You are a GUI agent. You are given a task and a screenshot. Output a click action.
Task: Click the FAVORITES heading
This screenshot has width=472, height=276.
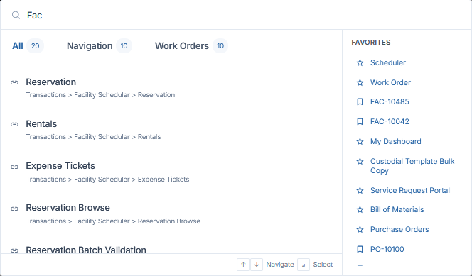click(x=371, y=43)
